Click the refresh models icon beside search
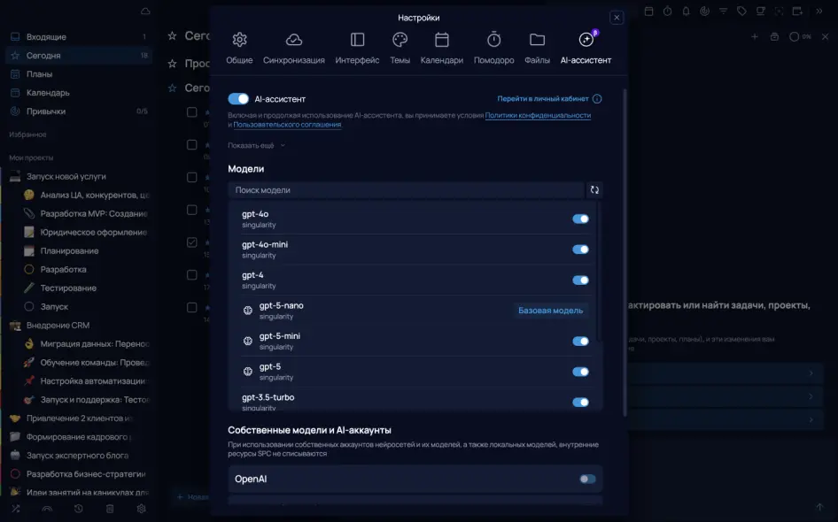The width and height of the screenshot is (838, 522). pos(594,189)
